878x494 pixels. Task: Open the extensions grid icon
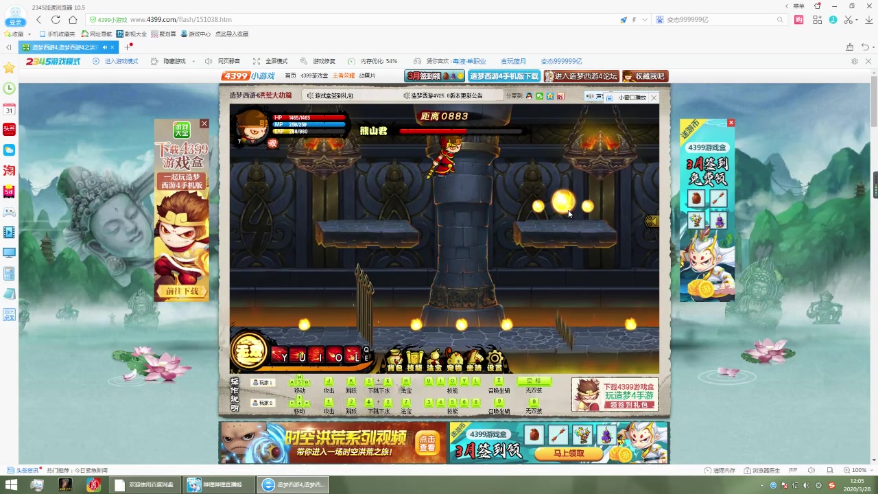tap(817, 20)
